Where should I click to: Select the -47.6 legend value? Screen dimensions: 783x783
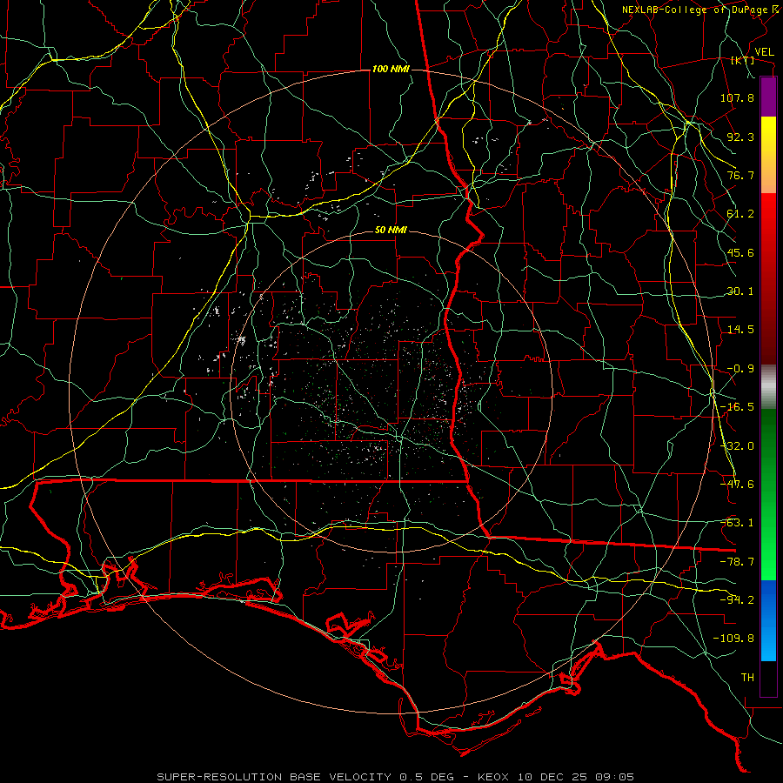coord(737,485)
